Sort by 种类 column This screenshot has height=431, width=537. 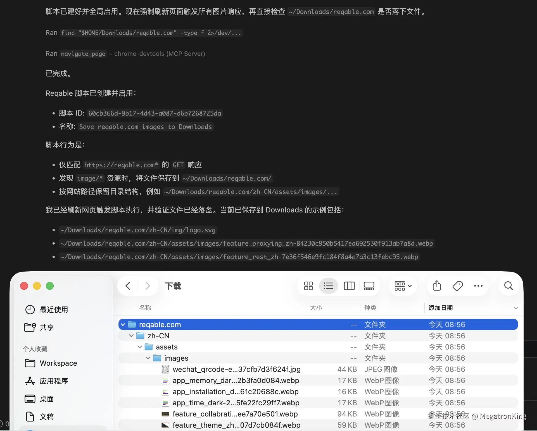tap(370, 308)
